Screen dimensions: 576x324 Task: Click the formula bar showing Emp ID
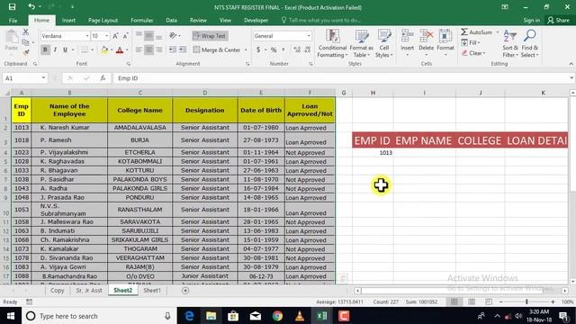coord(342,78)
